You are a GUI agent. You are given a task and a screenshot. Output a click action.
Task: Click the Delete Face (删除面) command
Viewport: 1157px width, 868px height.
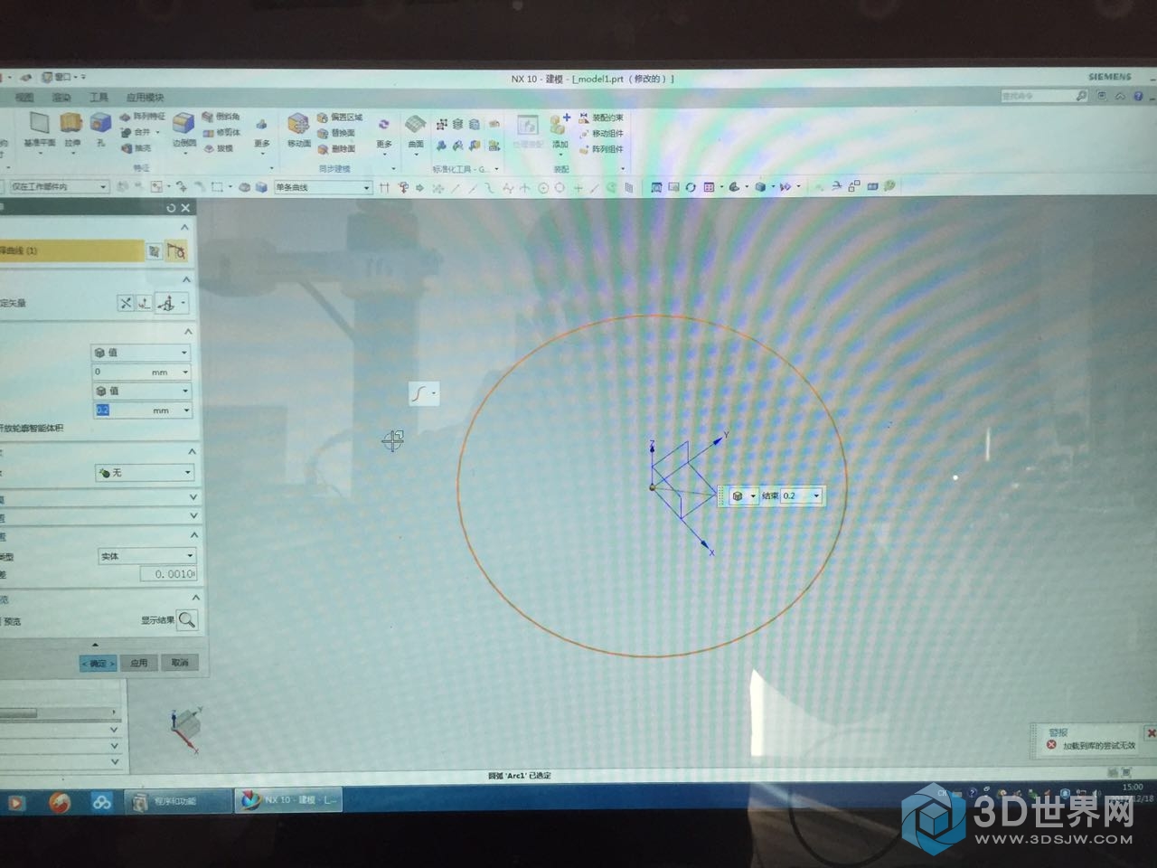[x=336, y=148]
